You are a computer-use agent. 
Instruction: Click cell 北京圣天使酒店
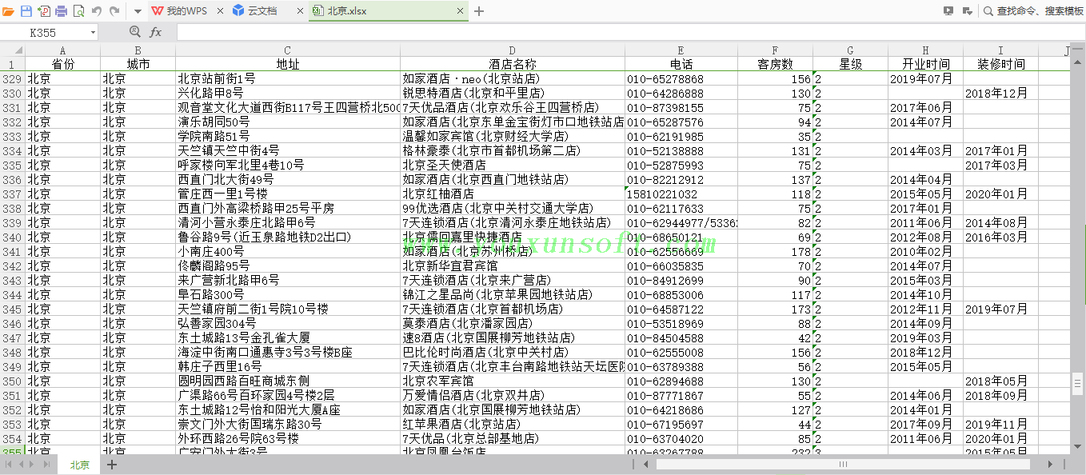pyautogui.click(x=513, y=166)
